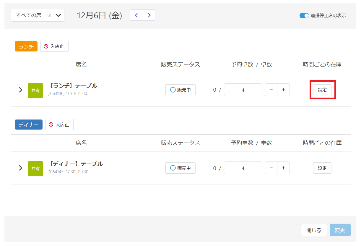Select the orange ランチ section label
The height and width of the screenshot is (247, 361).
(26, 46)
